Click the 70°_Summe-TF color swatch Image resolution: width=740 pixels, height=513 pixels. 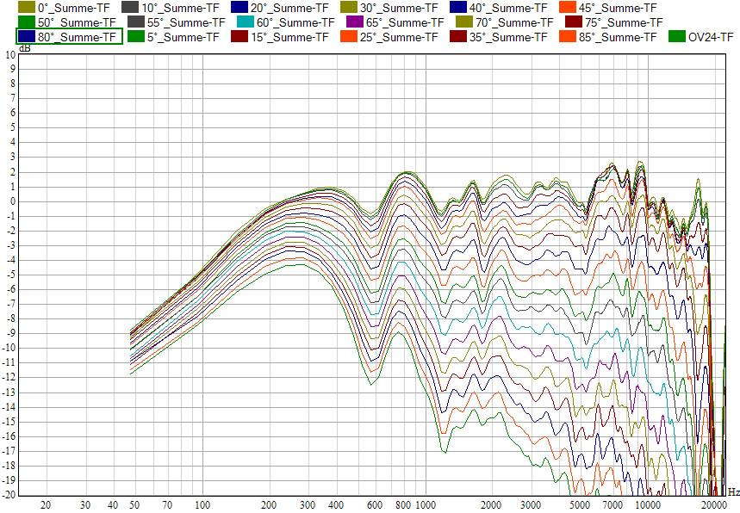464,22
